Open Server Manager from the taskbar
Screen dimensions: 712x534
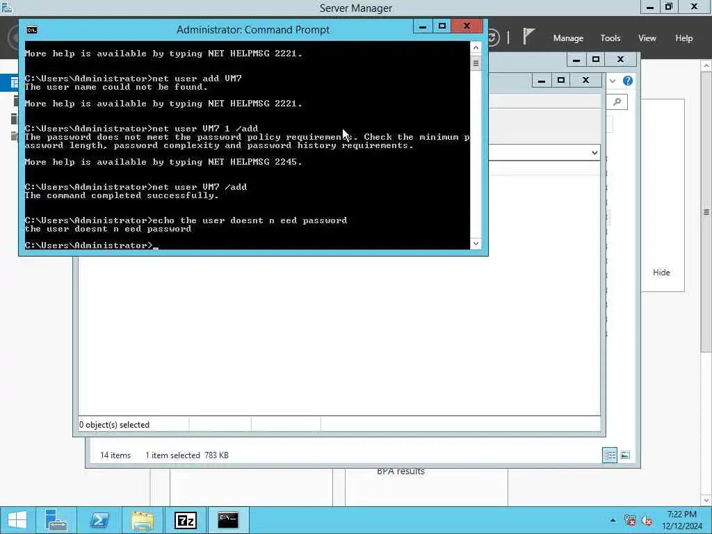coord(56,520)
